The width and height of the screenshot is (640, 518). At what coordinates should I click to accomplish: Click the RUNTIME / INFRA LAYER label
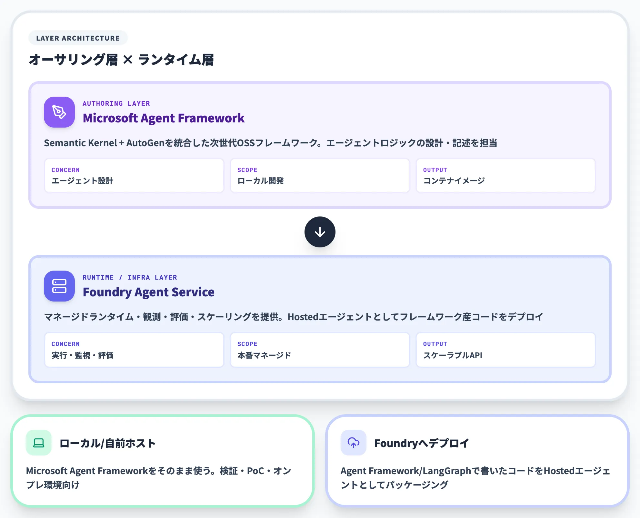[x=130, y=277]
